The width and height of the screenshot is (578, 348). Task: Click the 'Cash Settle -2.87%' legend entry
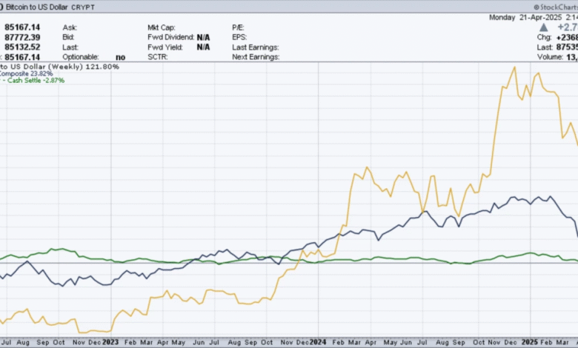pos(36,80)
